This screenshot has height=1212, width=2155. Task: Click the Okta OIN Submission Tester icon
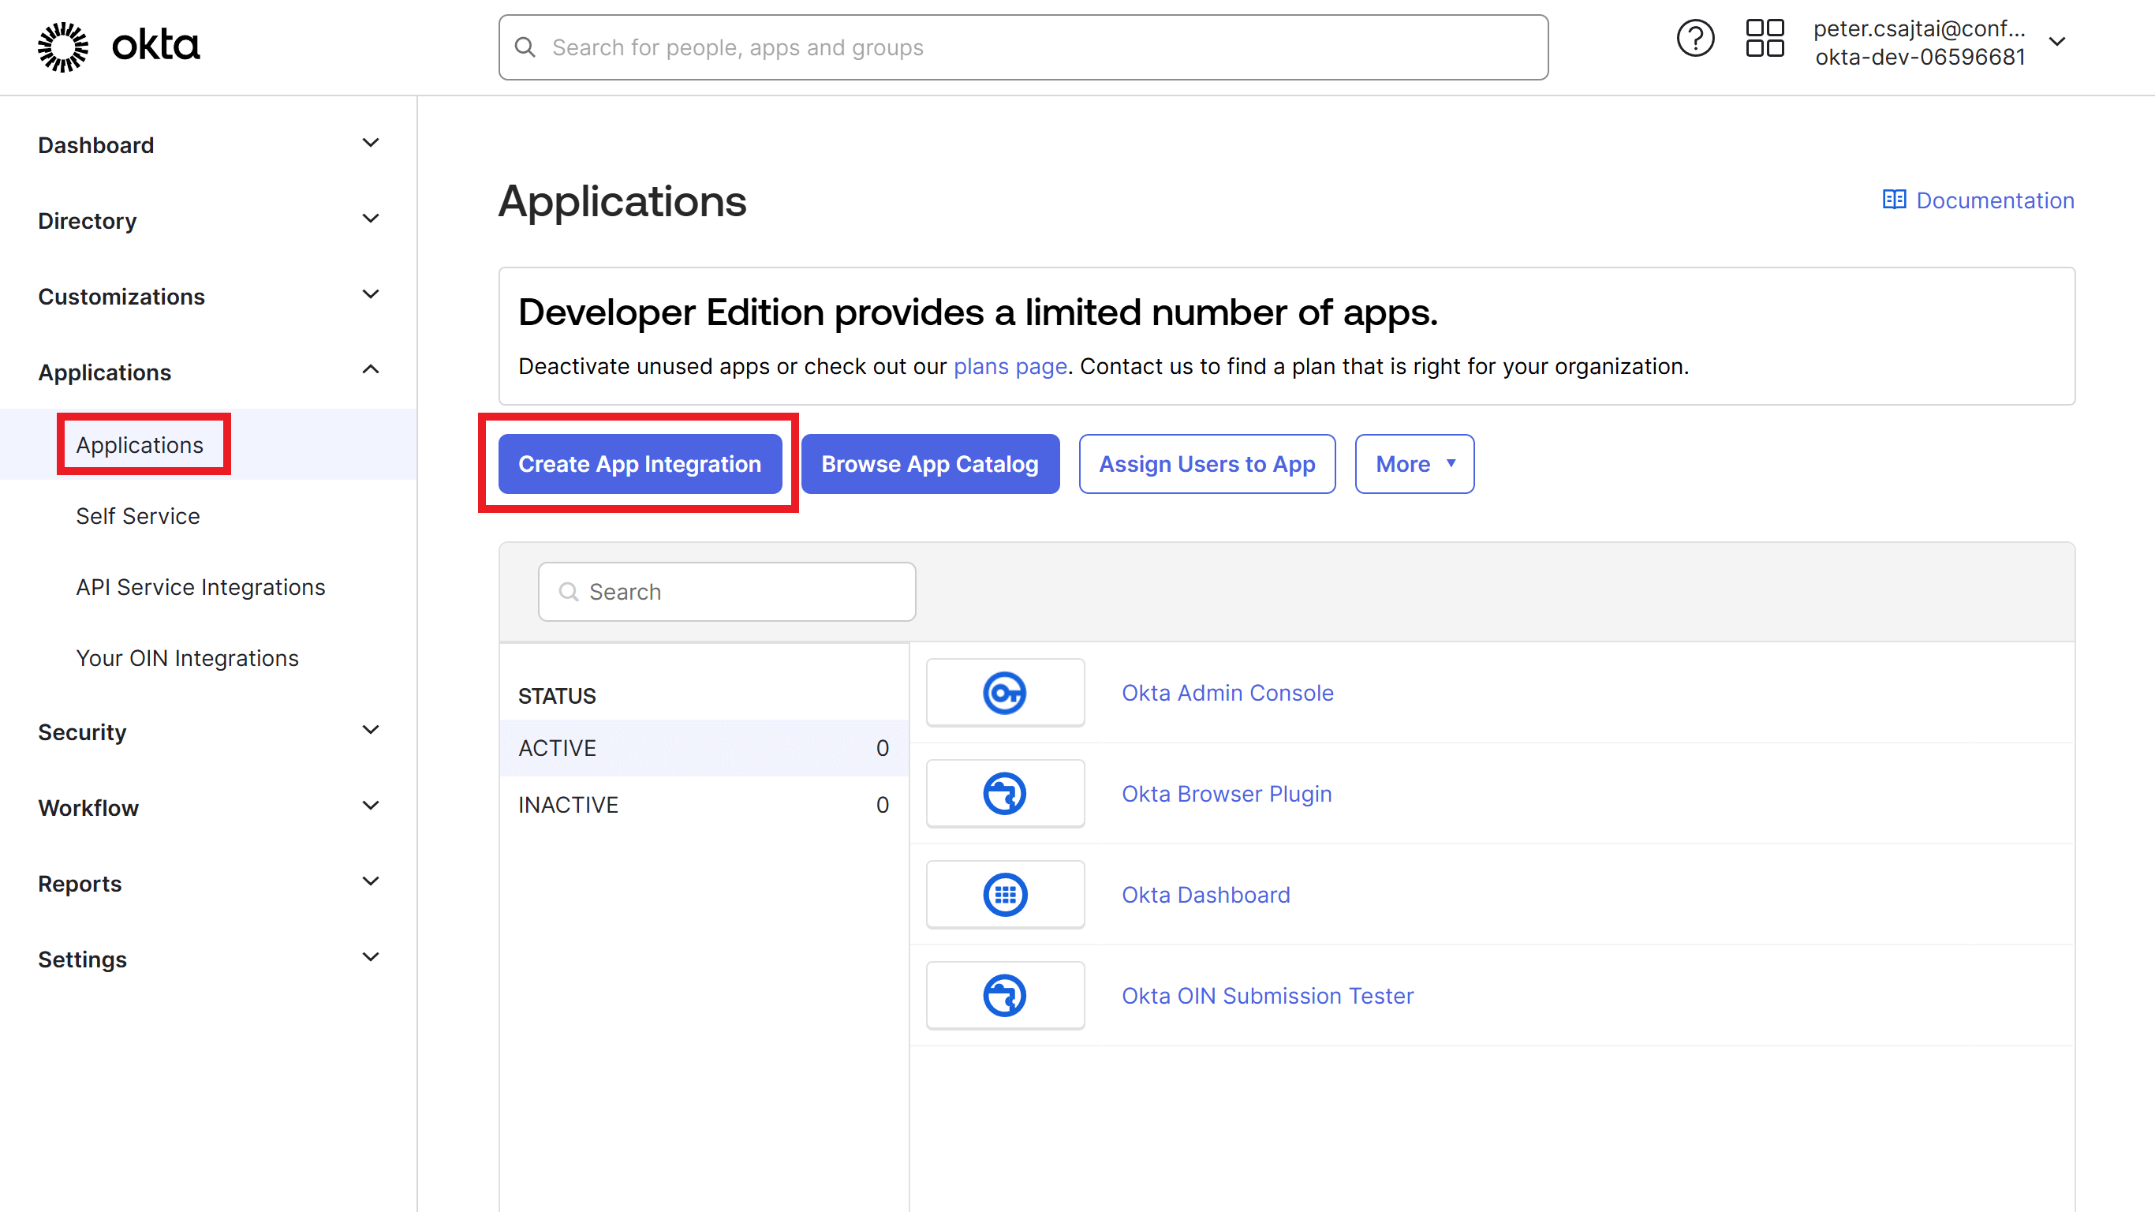pos(1005,995)
